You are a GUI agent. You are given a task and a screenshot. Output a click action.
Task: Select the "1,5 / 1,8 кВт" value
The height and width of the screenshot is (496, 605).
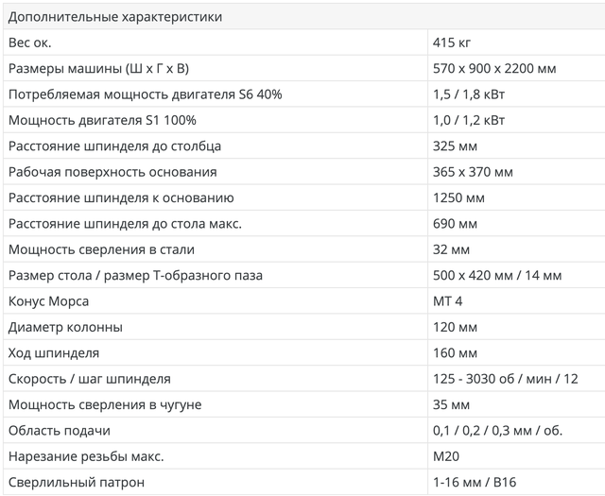468,94
